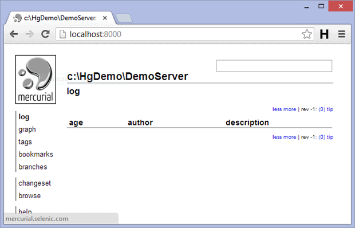Open the branches sidebar link
Image resolution: width=355 pixels, height=228 pixels.
tap(33, 167)
